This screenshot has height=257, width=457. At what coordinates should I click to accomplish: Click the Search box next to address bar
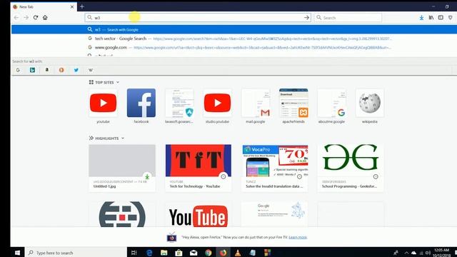click(348, 18)
